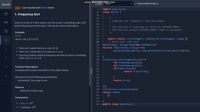Click the 'Constraints' heading

click(22, 97)
